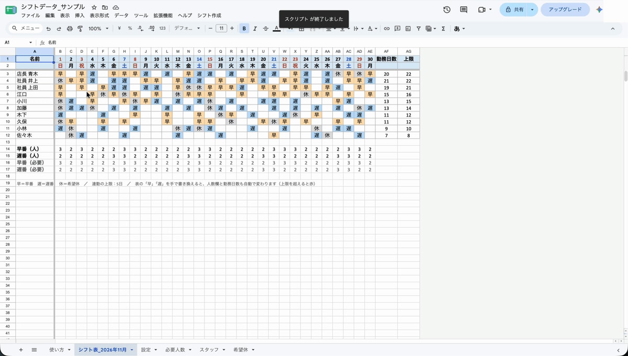Open the comments panel icon
This screenshot has height=356, width=628.
(464, 10)
